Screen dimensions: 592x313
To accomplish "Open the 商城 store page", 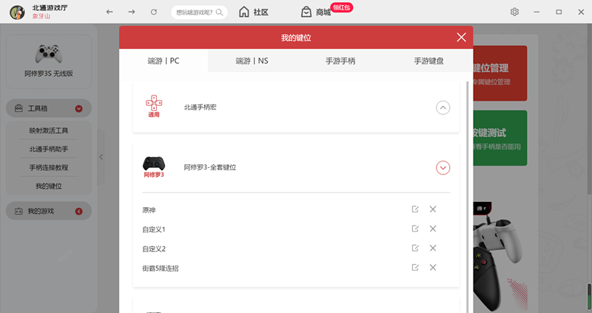I will (x=316, y=12).
